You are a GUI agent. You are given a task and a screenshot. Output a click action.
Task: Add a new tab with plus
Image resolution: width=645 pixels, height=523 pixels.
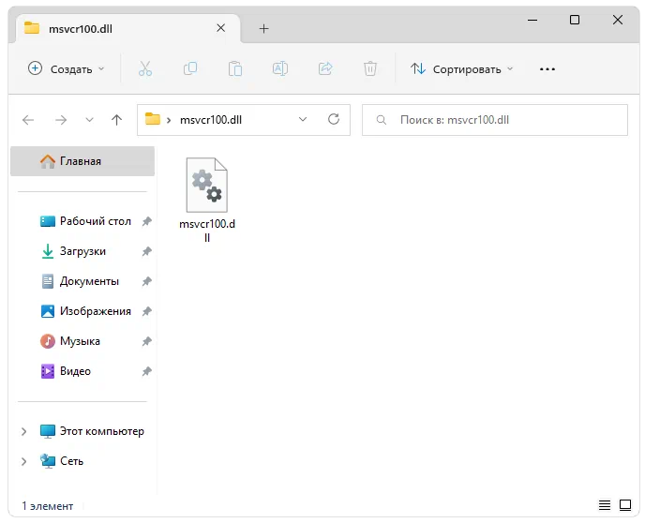pos(264,28)
